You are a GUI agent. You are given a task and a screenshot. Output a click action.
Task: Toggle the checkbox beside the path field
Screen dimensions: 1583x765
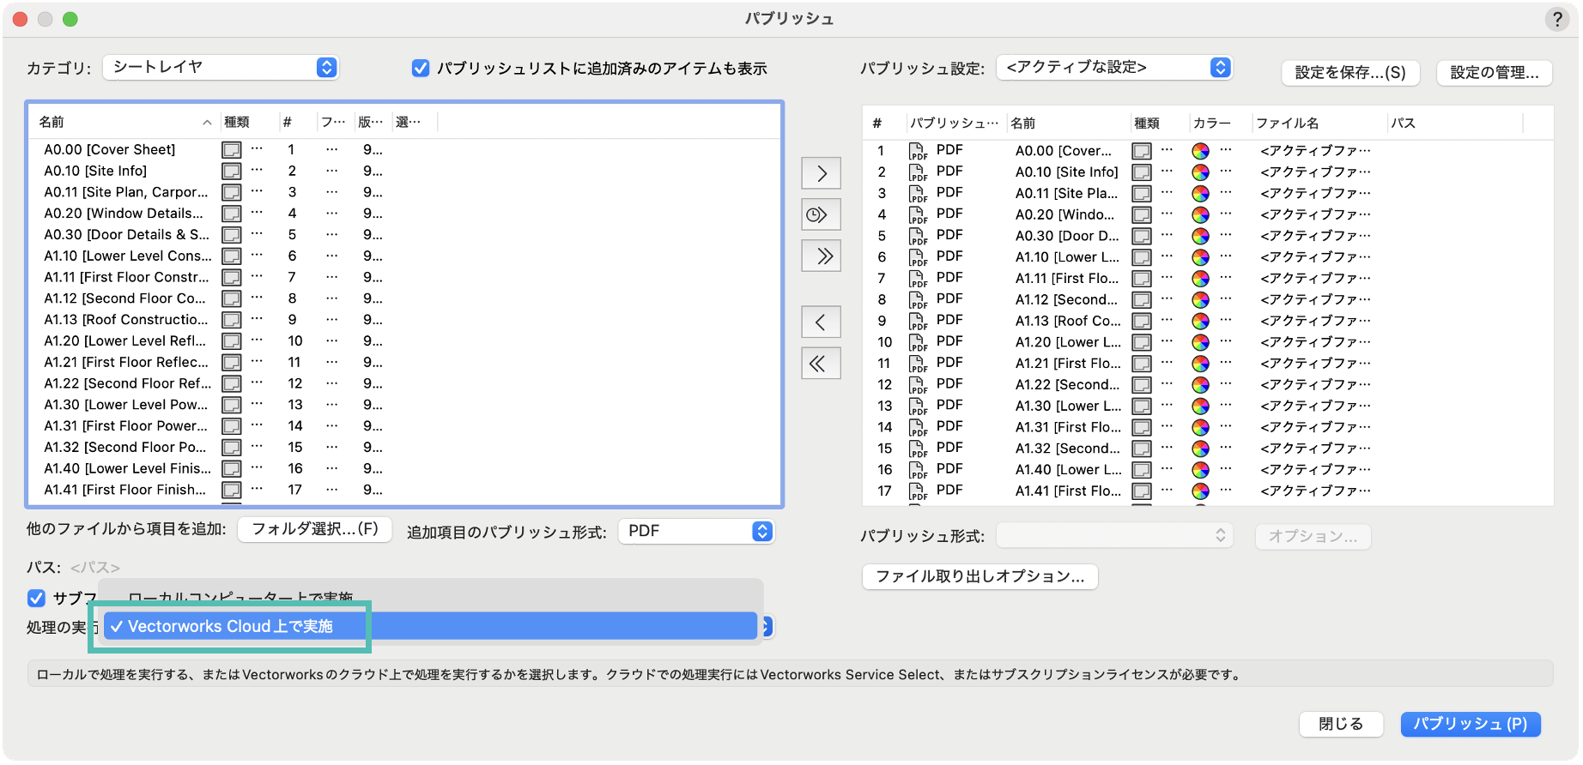36,598
